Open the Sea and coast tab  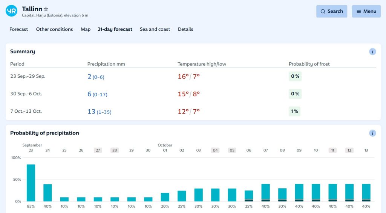(155, 29)
